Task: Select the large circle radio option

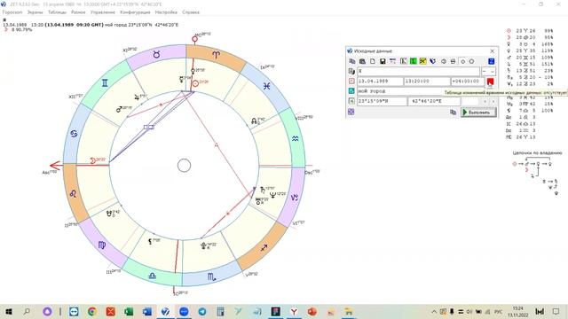Action: click(x=471, y=61)
